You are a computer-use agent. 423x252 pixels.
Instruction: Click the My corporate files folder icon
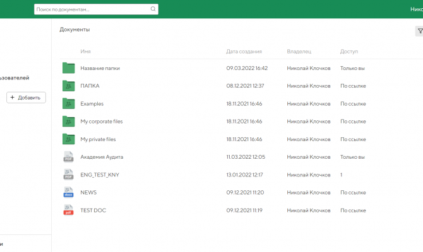(x=69, y=121)
